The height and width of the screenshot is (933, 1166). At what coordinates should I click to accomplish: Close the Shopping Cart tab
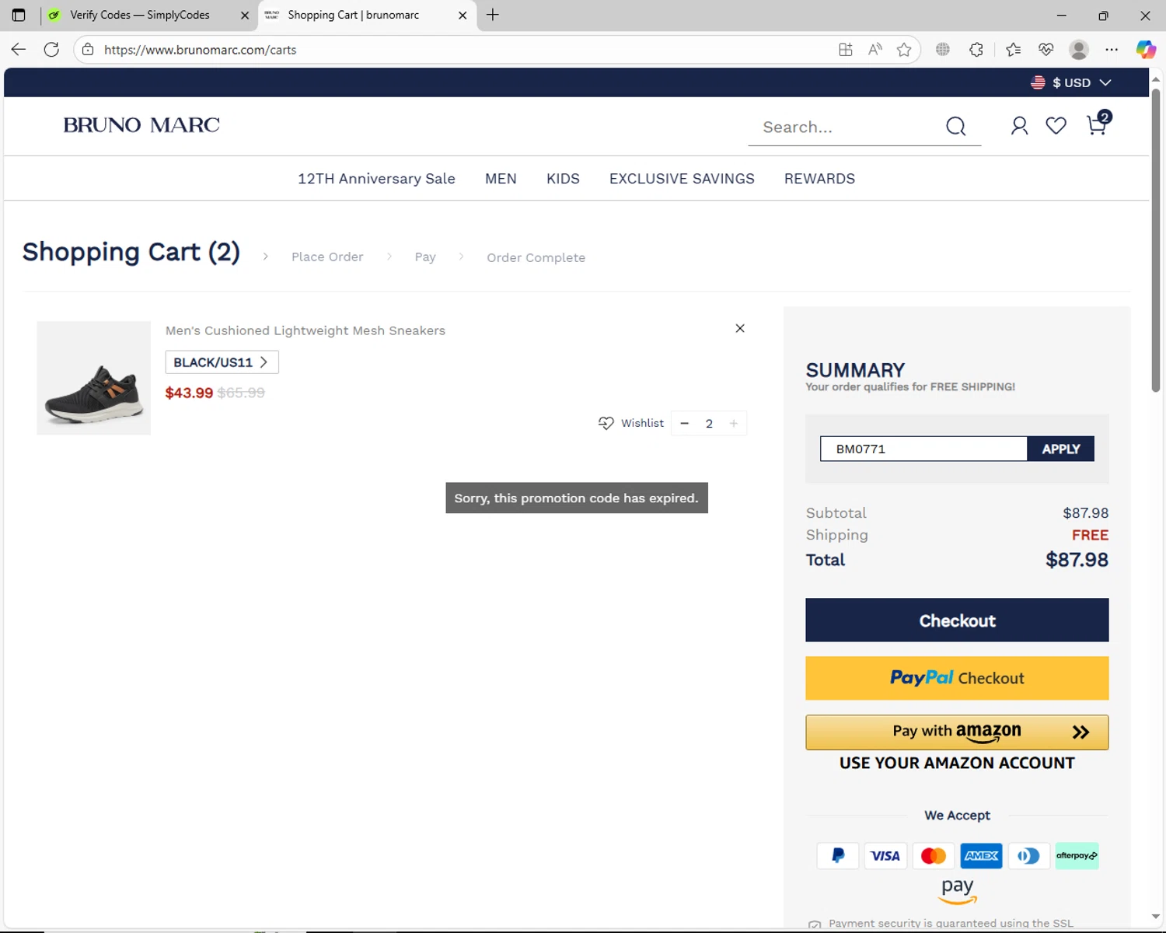(463, 15)
